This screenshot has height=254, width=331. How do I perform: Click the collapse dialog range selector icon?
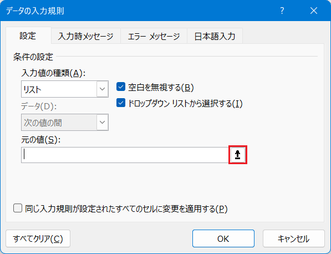238,155
